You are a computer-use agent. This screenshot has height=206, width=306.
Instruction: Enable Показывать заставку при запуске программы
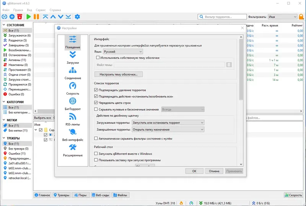(x=96, y=160)
